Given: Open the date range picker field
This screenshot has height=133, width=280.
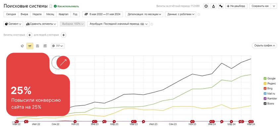Looking at the screenshot, I should click(103, 14).
